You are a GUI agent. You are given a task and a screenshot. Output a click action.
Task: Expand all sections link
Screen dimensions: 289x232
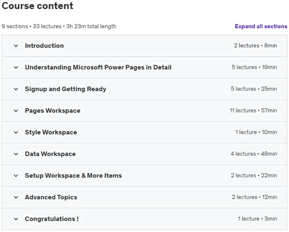[261, 26]
